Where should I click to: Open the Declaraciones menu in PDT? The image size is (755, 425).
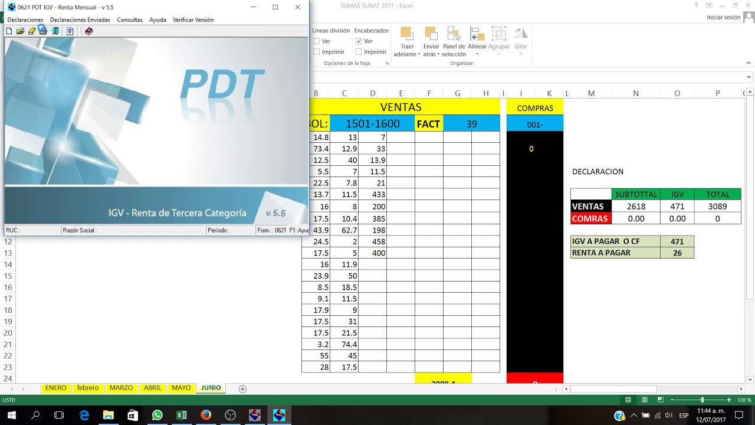point(25,19)
